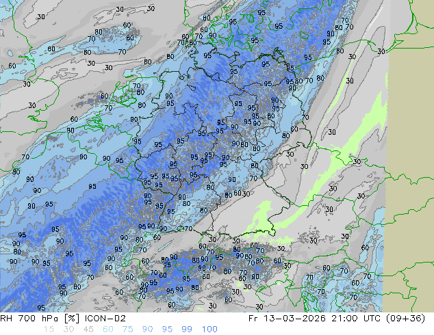Click the 95 legend value below the title
The height and width of the screenshot is (335, 434).
pyautogui.click(x=167, y=330)
